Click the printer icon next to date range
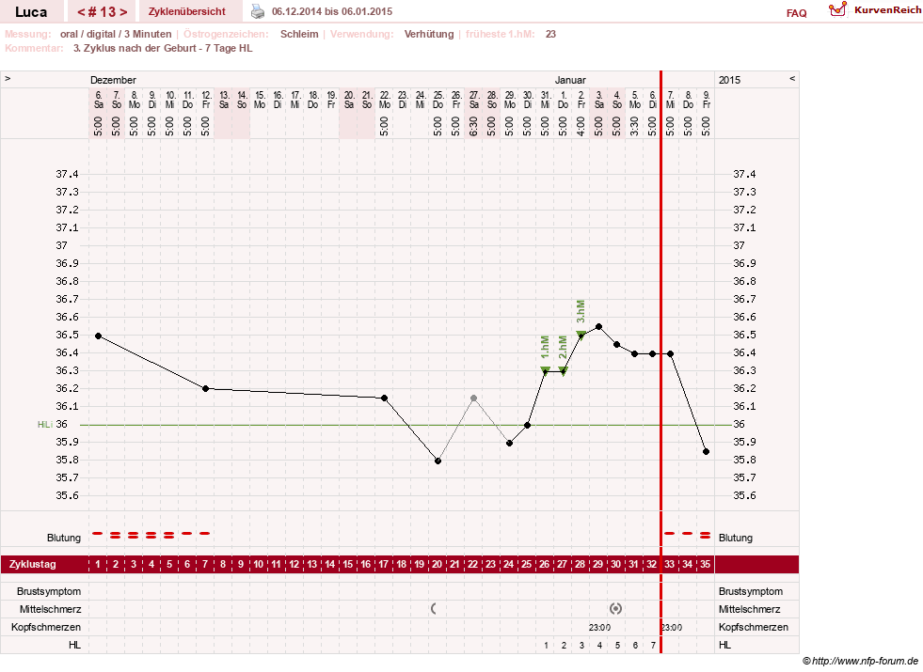This screenshot has width=923, height=672. (258, 11)
